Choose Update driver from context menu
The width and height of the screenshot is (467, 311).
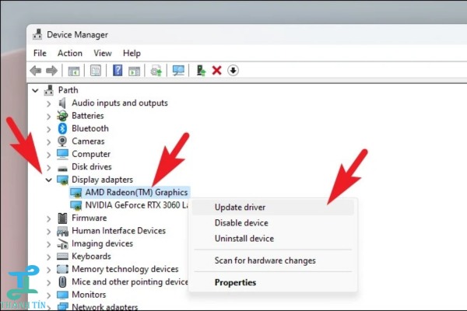(x=240, y=208)
